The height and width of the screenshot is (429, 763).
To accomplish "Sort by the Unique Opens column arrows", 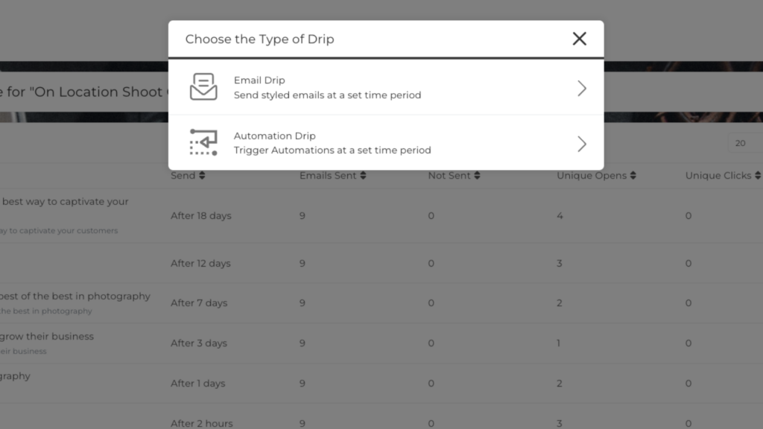I will (633, 176).
